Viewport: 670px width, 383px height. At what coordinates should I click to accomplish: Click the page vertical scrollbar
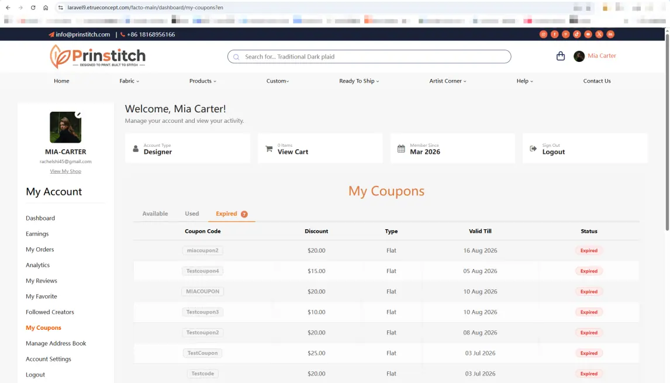(x=667, y=133)
